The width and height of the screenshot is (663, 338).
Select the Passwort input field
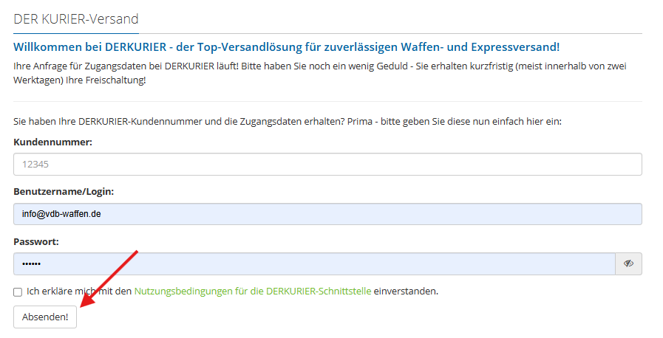(x=314, y=263)
